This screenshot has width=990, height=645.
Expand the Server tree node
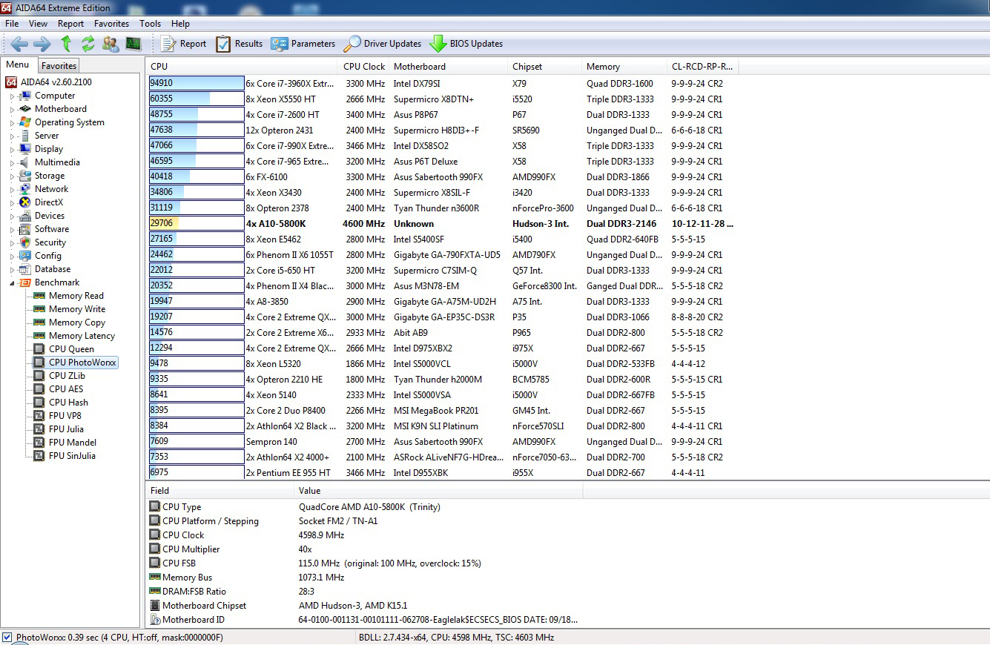pyautogui.click(x=12, y=136)
